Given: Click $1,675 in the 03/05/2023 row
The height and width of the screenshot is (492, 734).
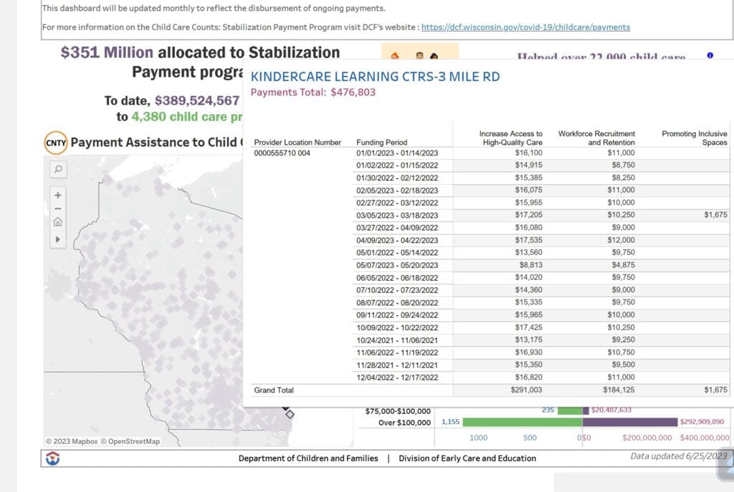Looking at the screenshot, I should [x=716, y=215].
